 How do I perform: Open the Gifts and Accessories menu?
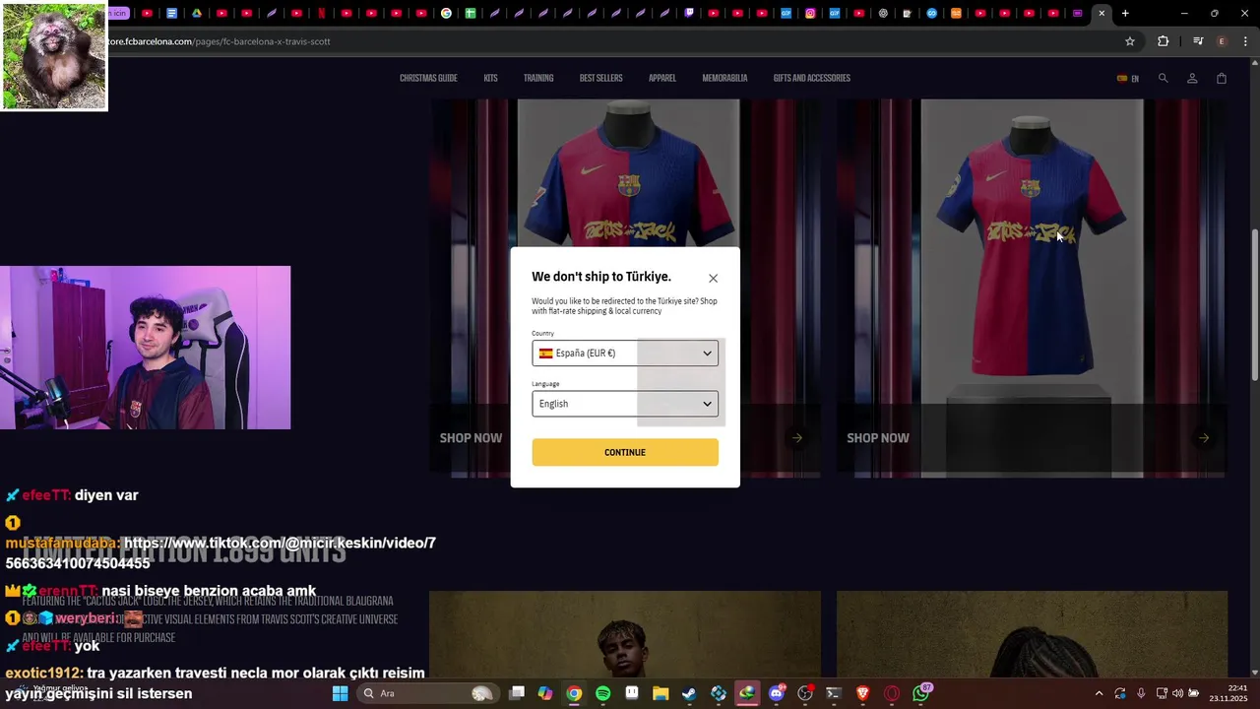click(811, 78)
